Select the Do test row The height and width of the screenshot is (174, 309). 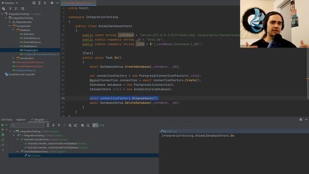pos(84,156)
